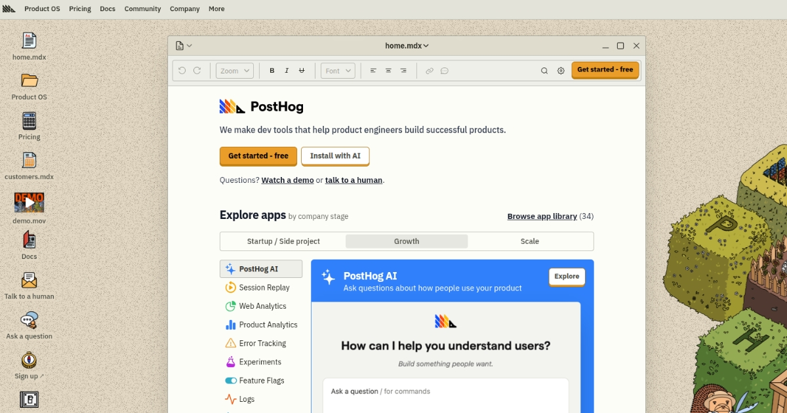Open the Talk to a human envelope icon
The width and height of the screenshot is (787, 413).
[x=29, y=281]
